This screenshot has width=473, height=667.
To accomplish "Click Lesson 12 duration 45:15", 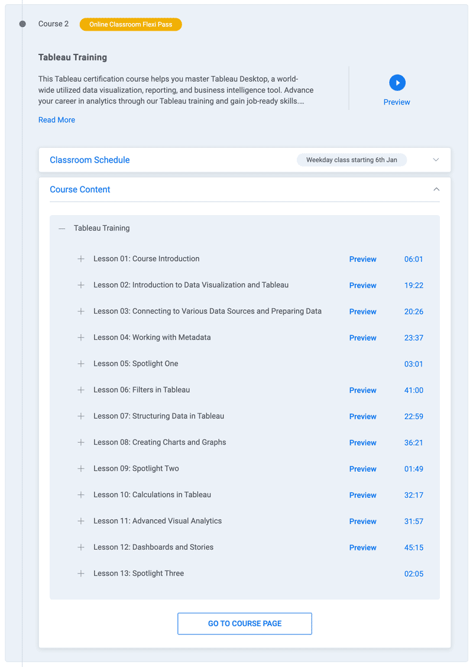I will pos(413,548).
